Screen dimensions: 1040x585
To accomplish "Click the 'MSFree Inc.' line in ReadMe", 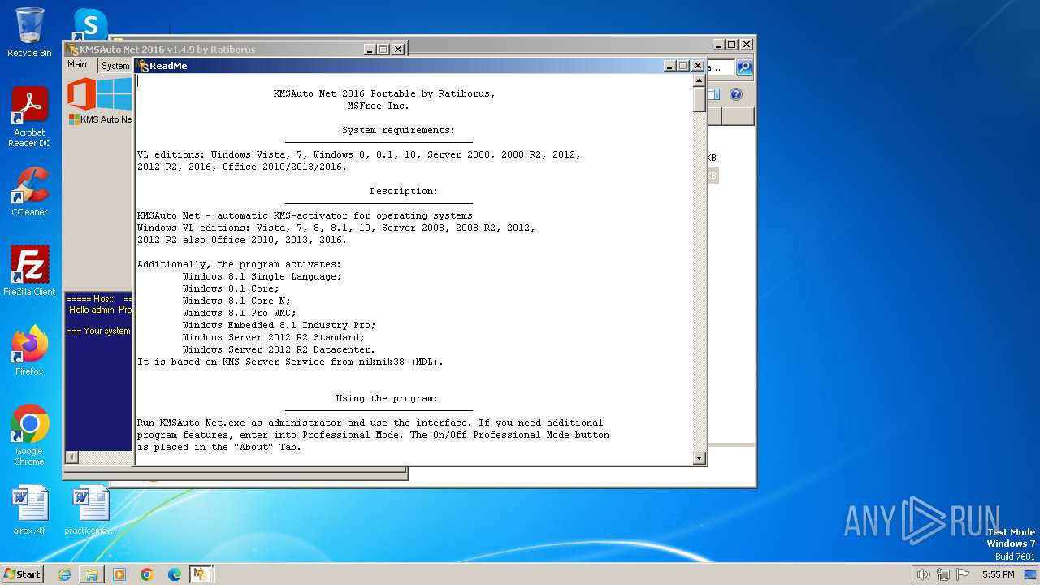I will (378, 106).
